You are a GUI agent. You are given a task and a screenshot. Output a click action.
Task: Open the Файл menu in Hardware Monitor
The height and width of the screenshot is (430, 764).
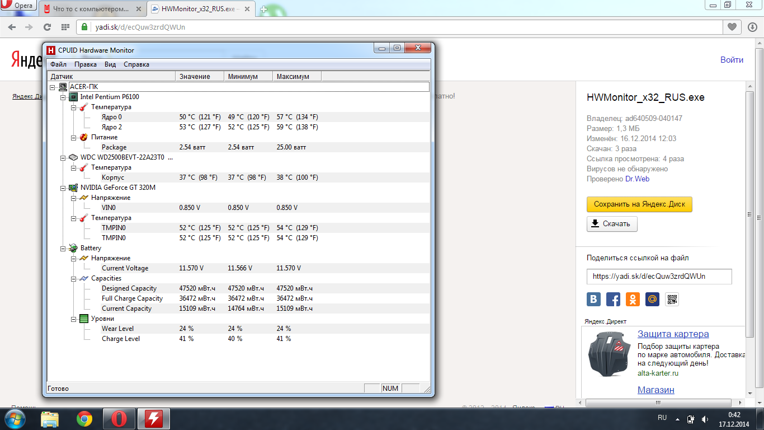click(x=58, y=64)
